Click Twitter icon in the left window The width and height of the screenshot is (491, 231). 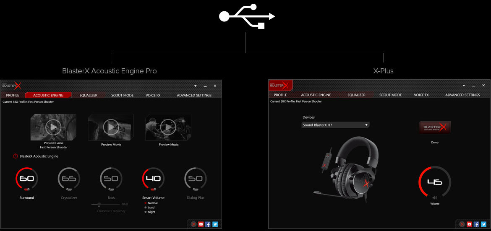[215, 224]
